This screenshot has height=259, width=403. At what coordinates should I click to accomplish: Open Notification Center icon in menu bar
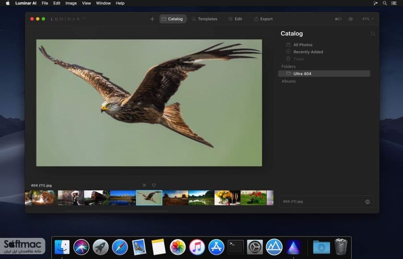(x=394, y=3)
